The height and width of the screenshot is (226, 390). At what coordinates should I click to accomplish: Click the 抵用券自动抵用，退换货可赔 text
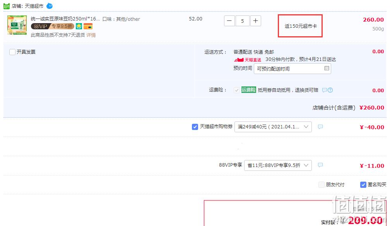pyautogui.click(x=288, y=90)
